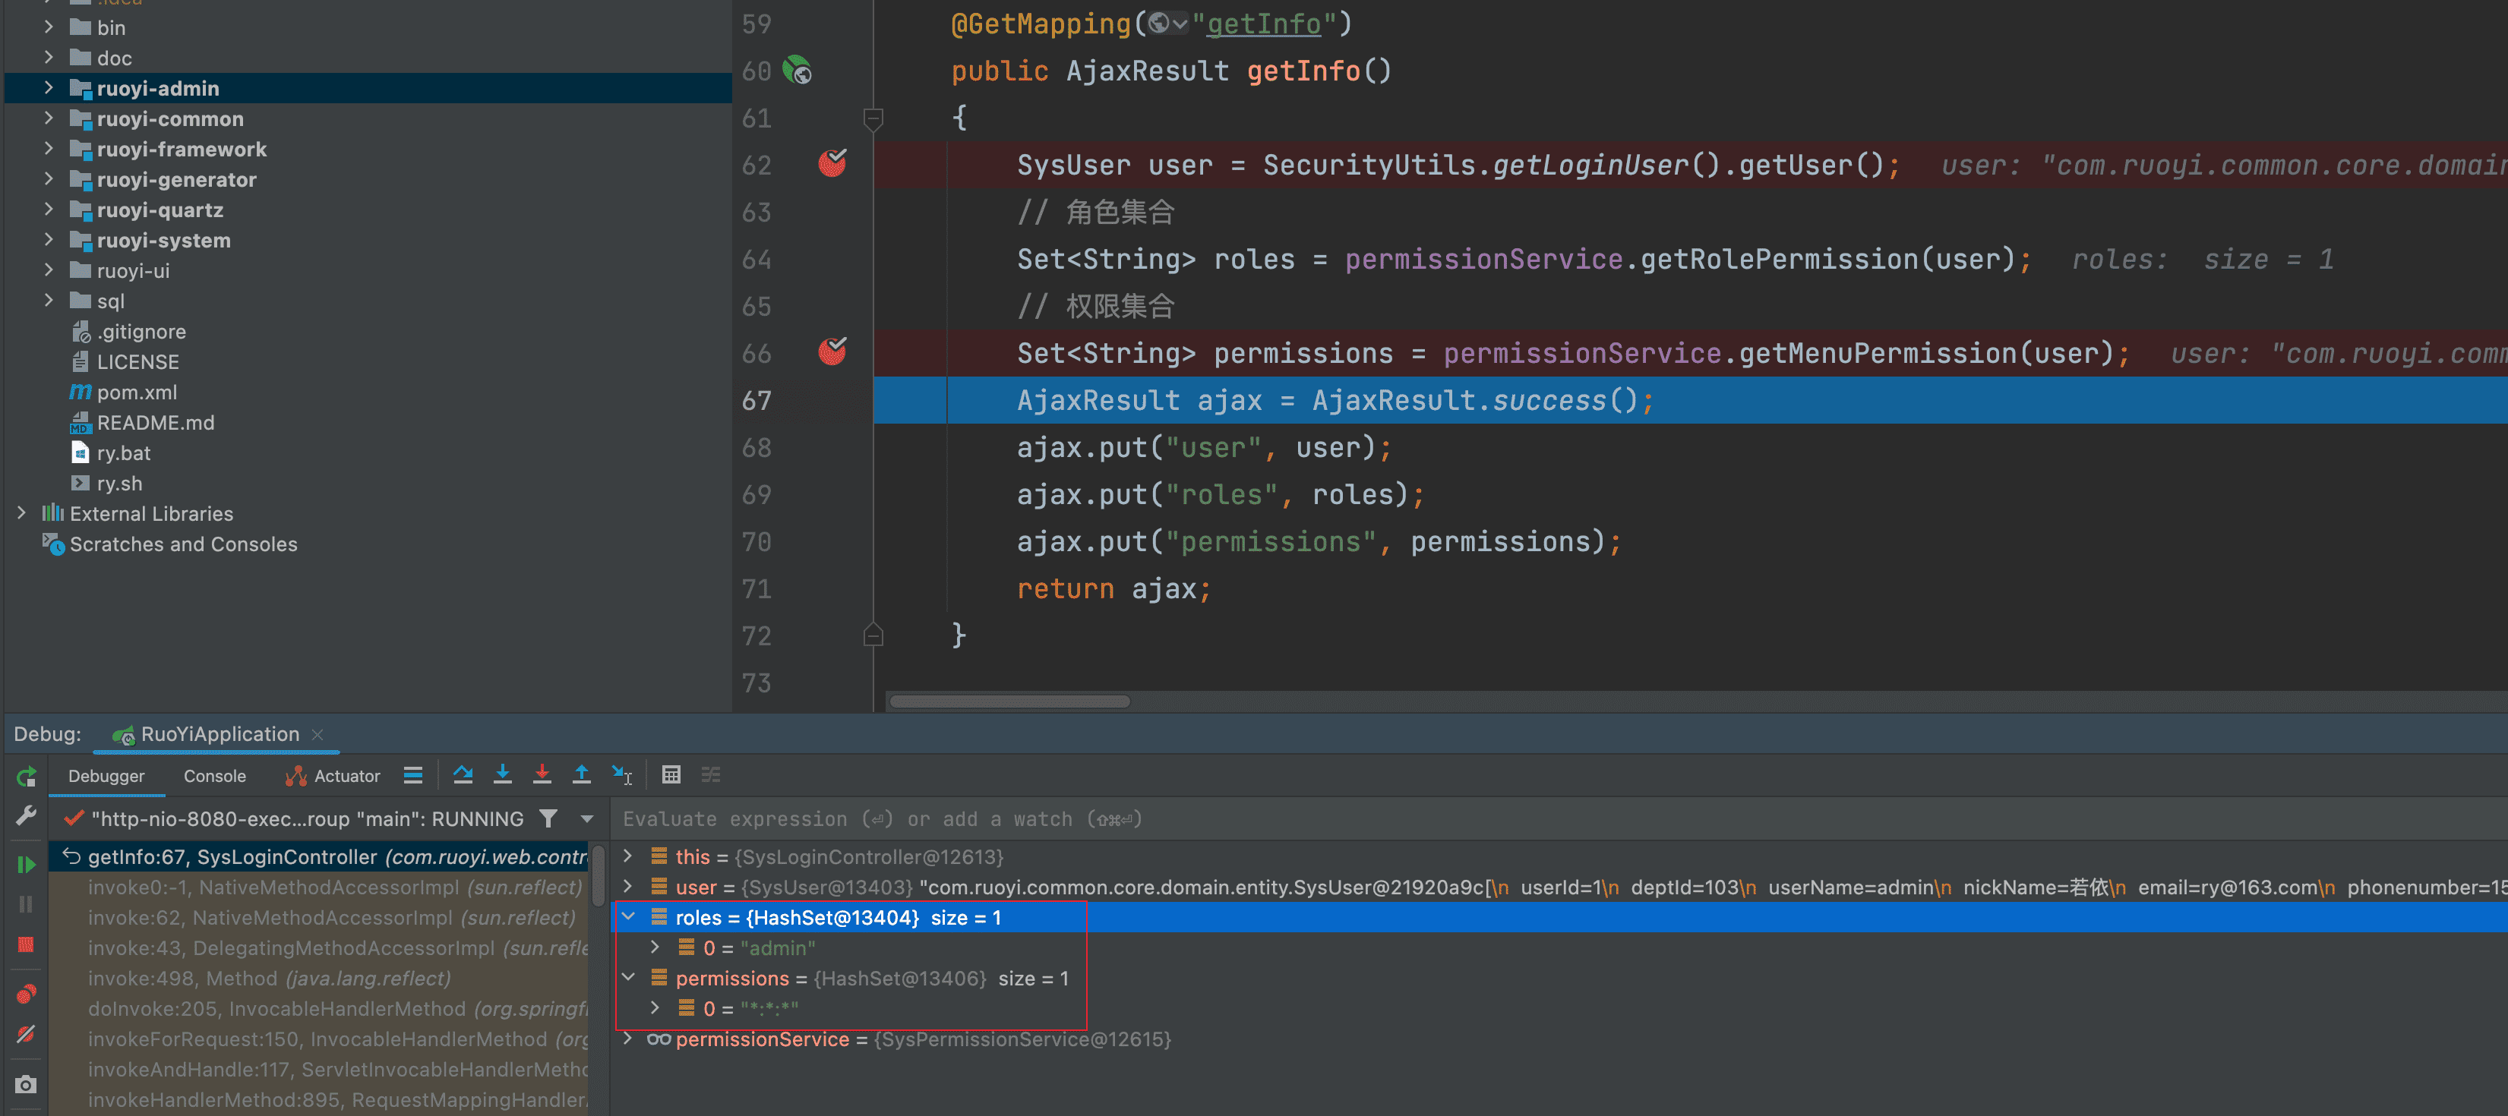Collapse the roles variable node

629,916
